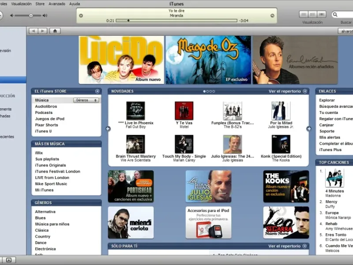The height and width of the screenshot is (265, 353).
Task: Open Accesorios para el iPod tile
Action: (208, 223)
